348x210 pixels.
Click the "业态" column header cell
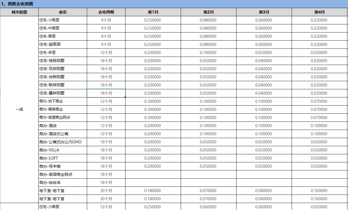click(x=63, y=12)
